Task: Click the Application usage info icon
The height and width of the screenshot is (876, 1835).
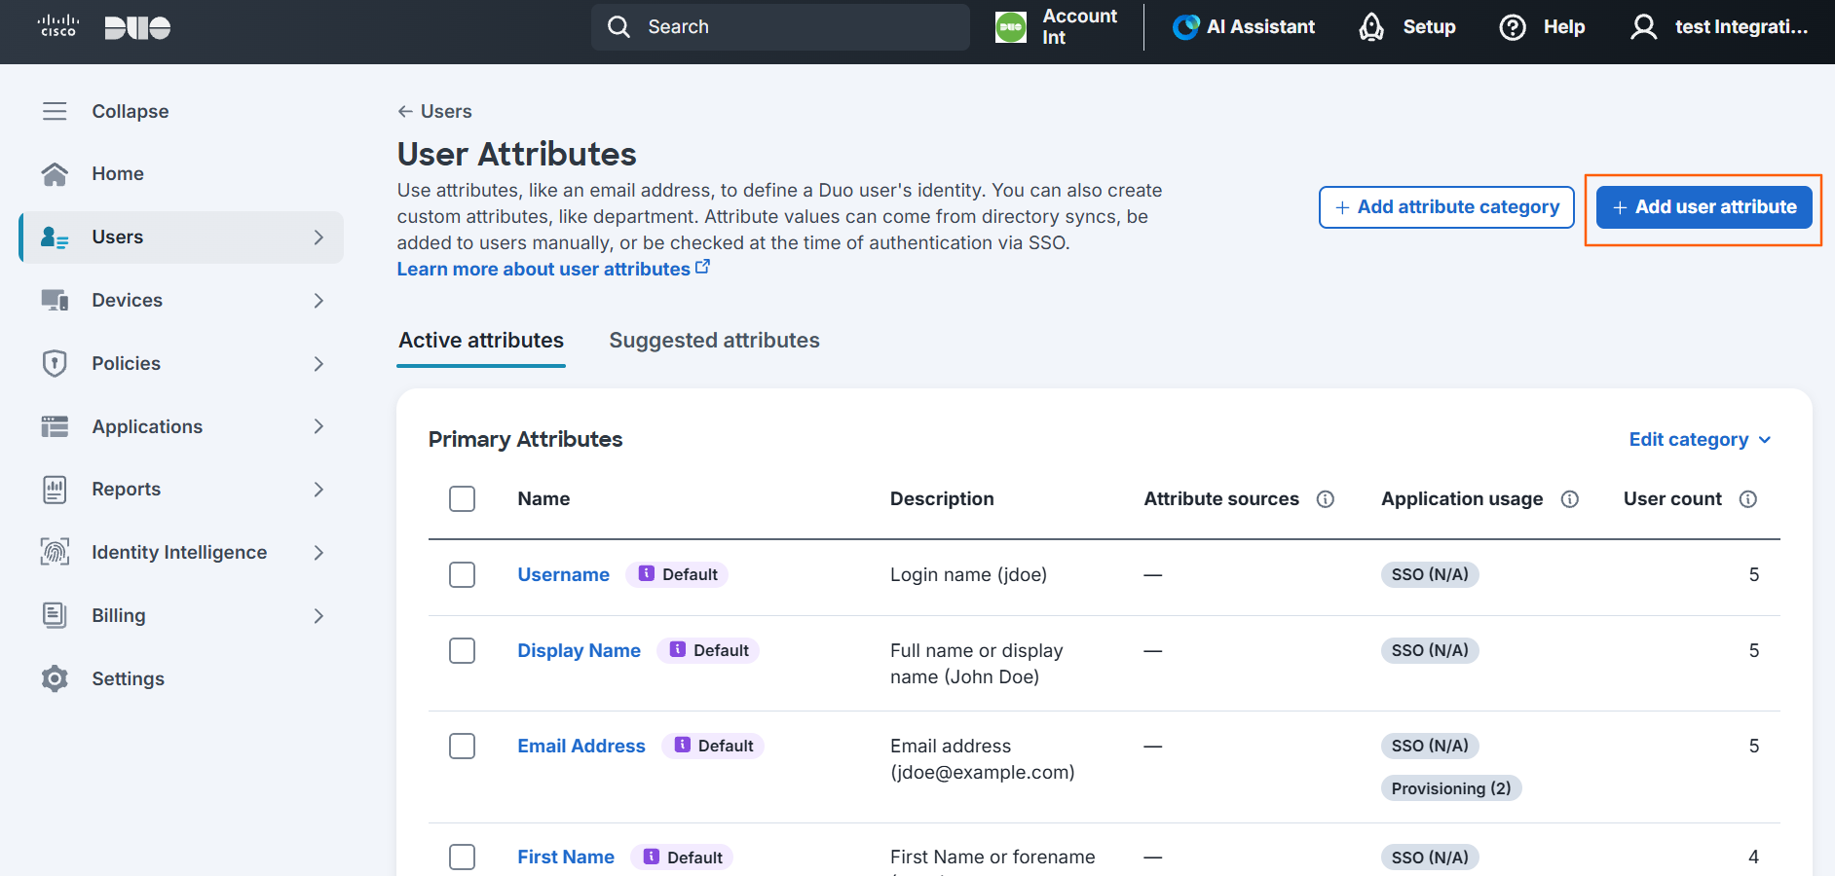Action: pos(1570,499)
